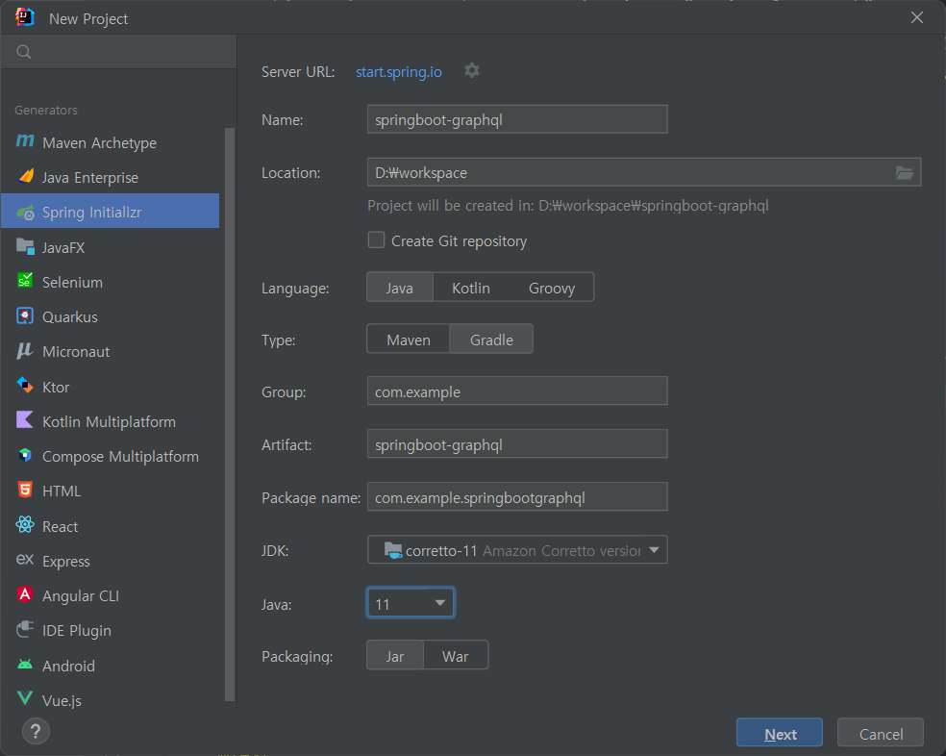Choose the Compose Multiplatform icon
The height and width of the screenshot is (756, 946).
[25, 455]
